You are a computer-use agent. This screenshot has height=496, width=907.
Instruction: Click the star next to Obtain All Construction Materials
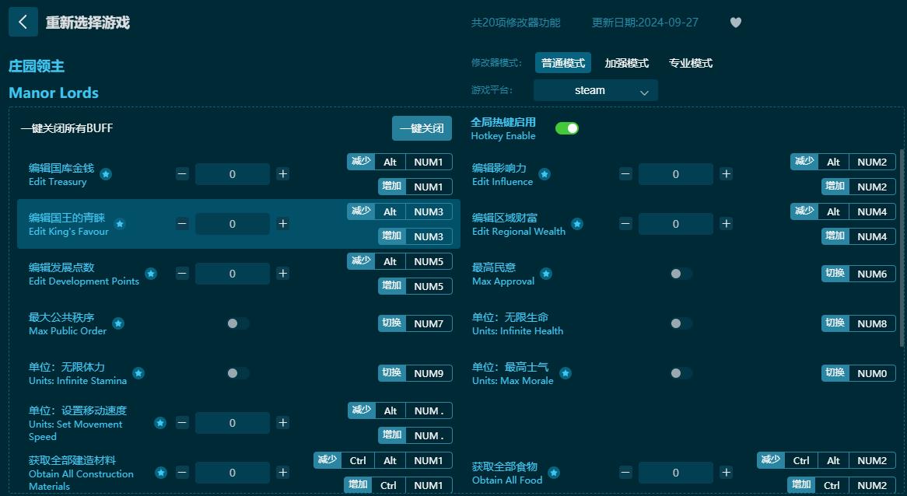(x=160, y=473)
